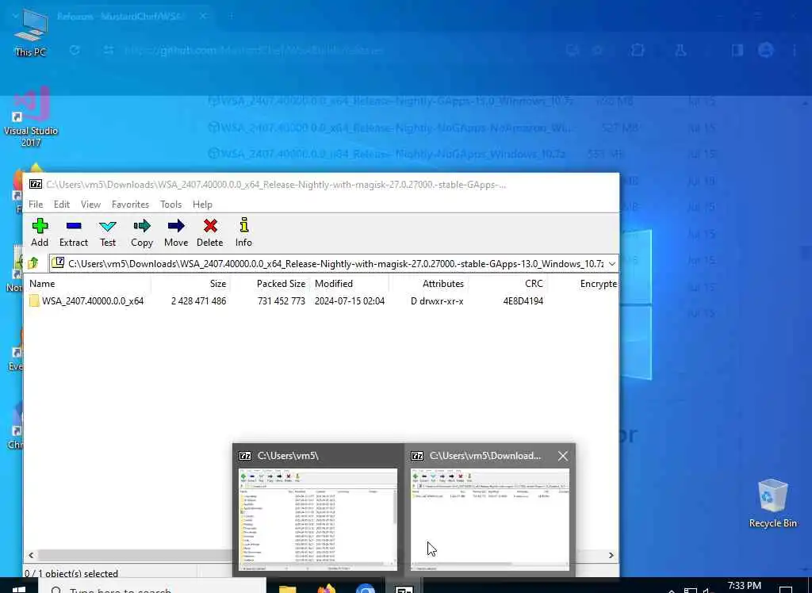Run Test on the archive via toolbar
The height and width of the screenshot is (593, 812).
pyautogui.click(x=108, y=232)
